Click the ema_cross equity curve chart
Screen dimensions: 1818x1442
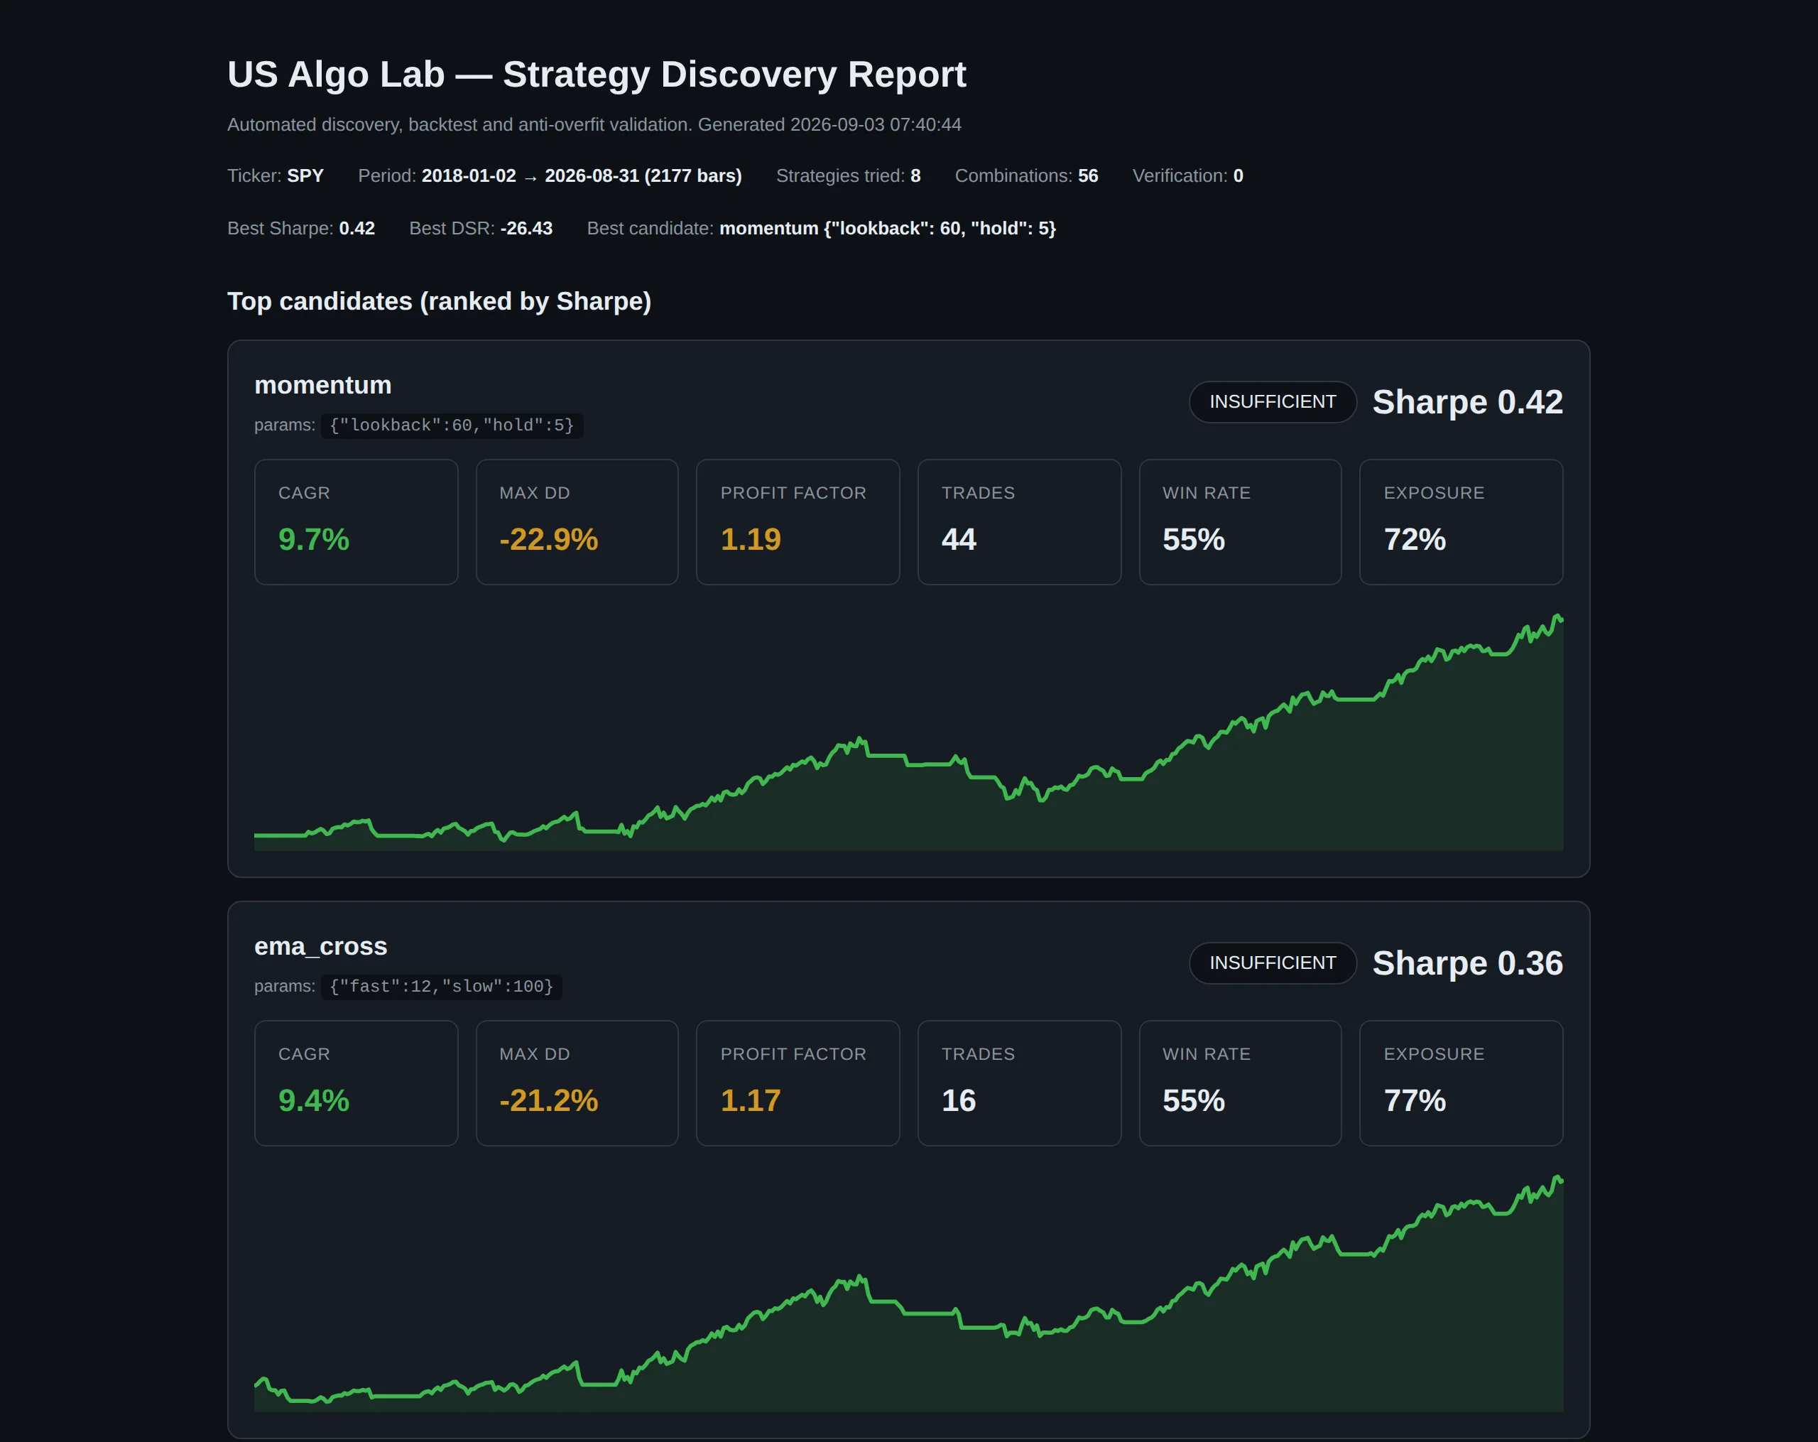click(x=909, y=1293)
